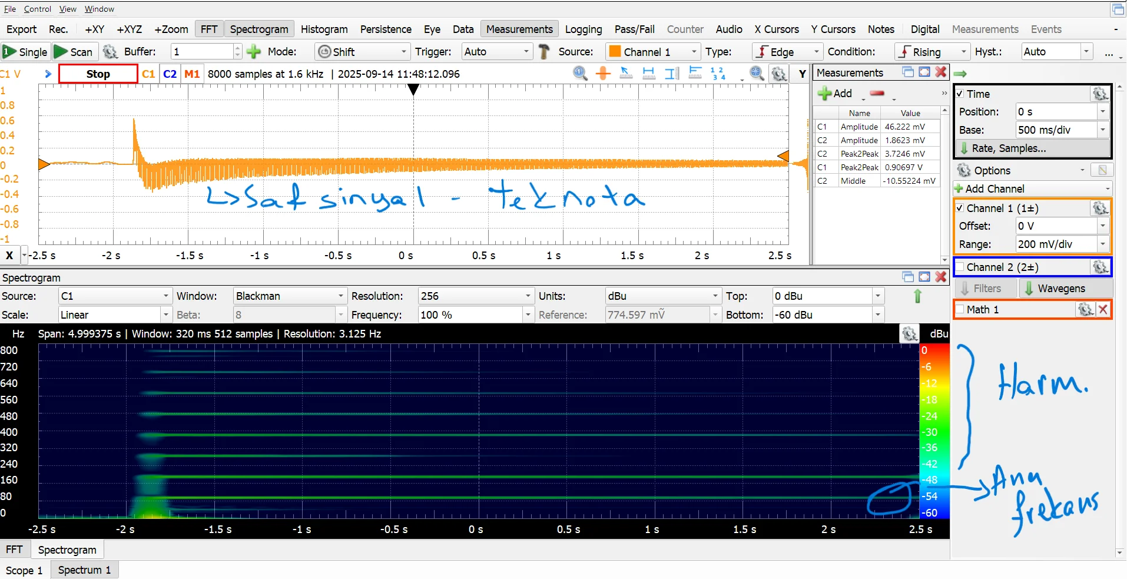Enable the Channel 2 checkbox
Screen dimensions: 1127x579
[960, 267]
